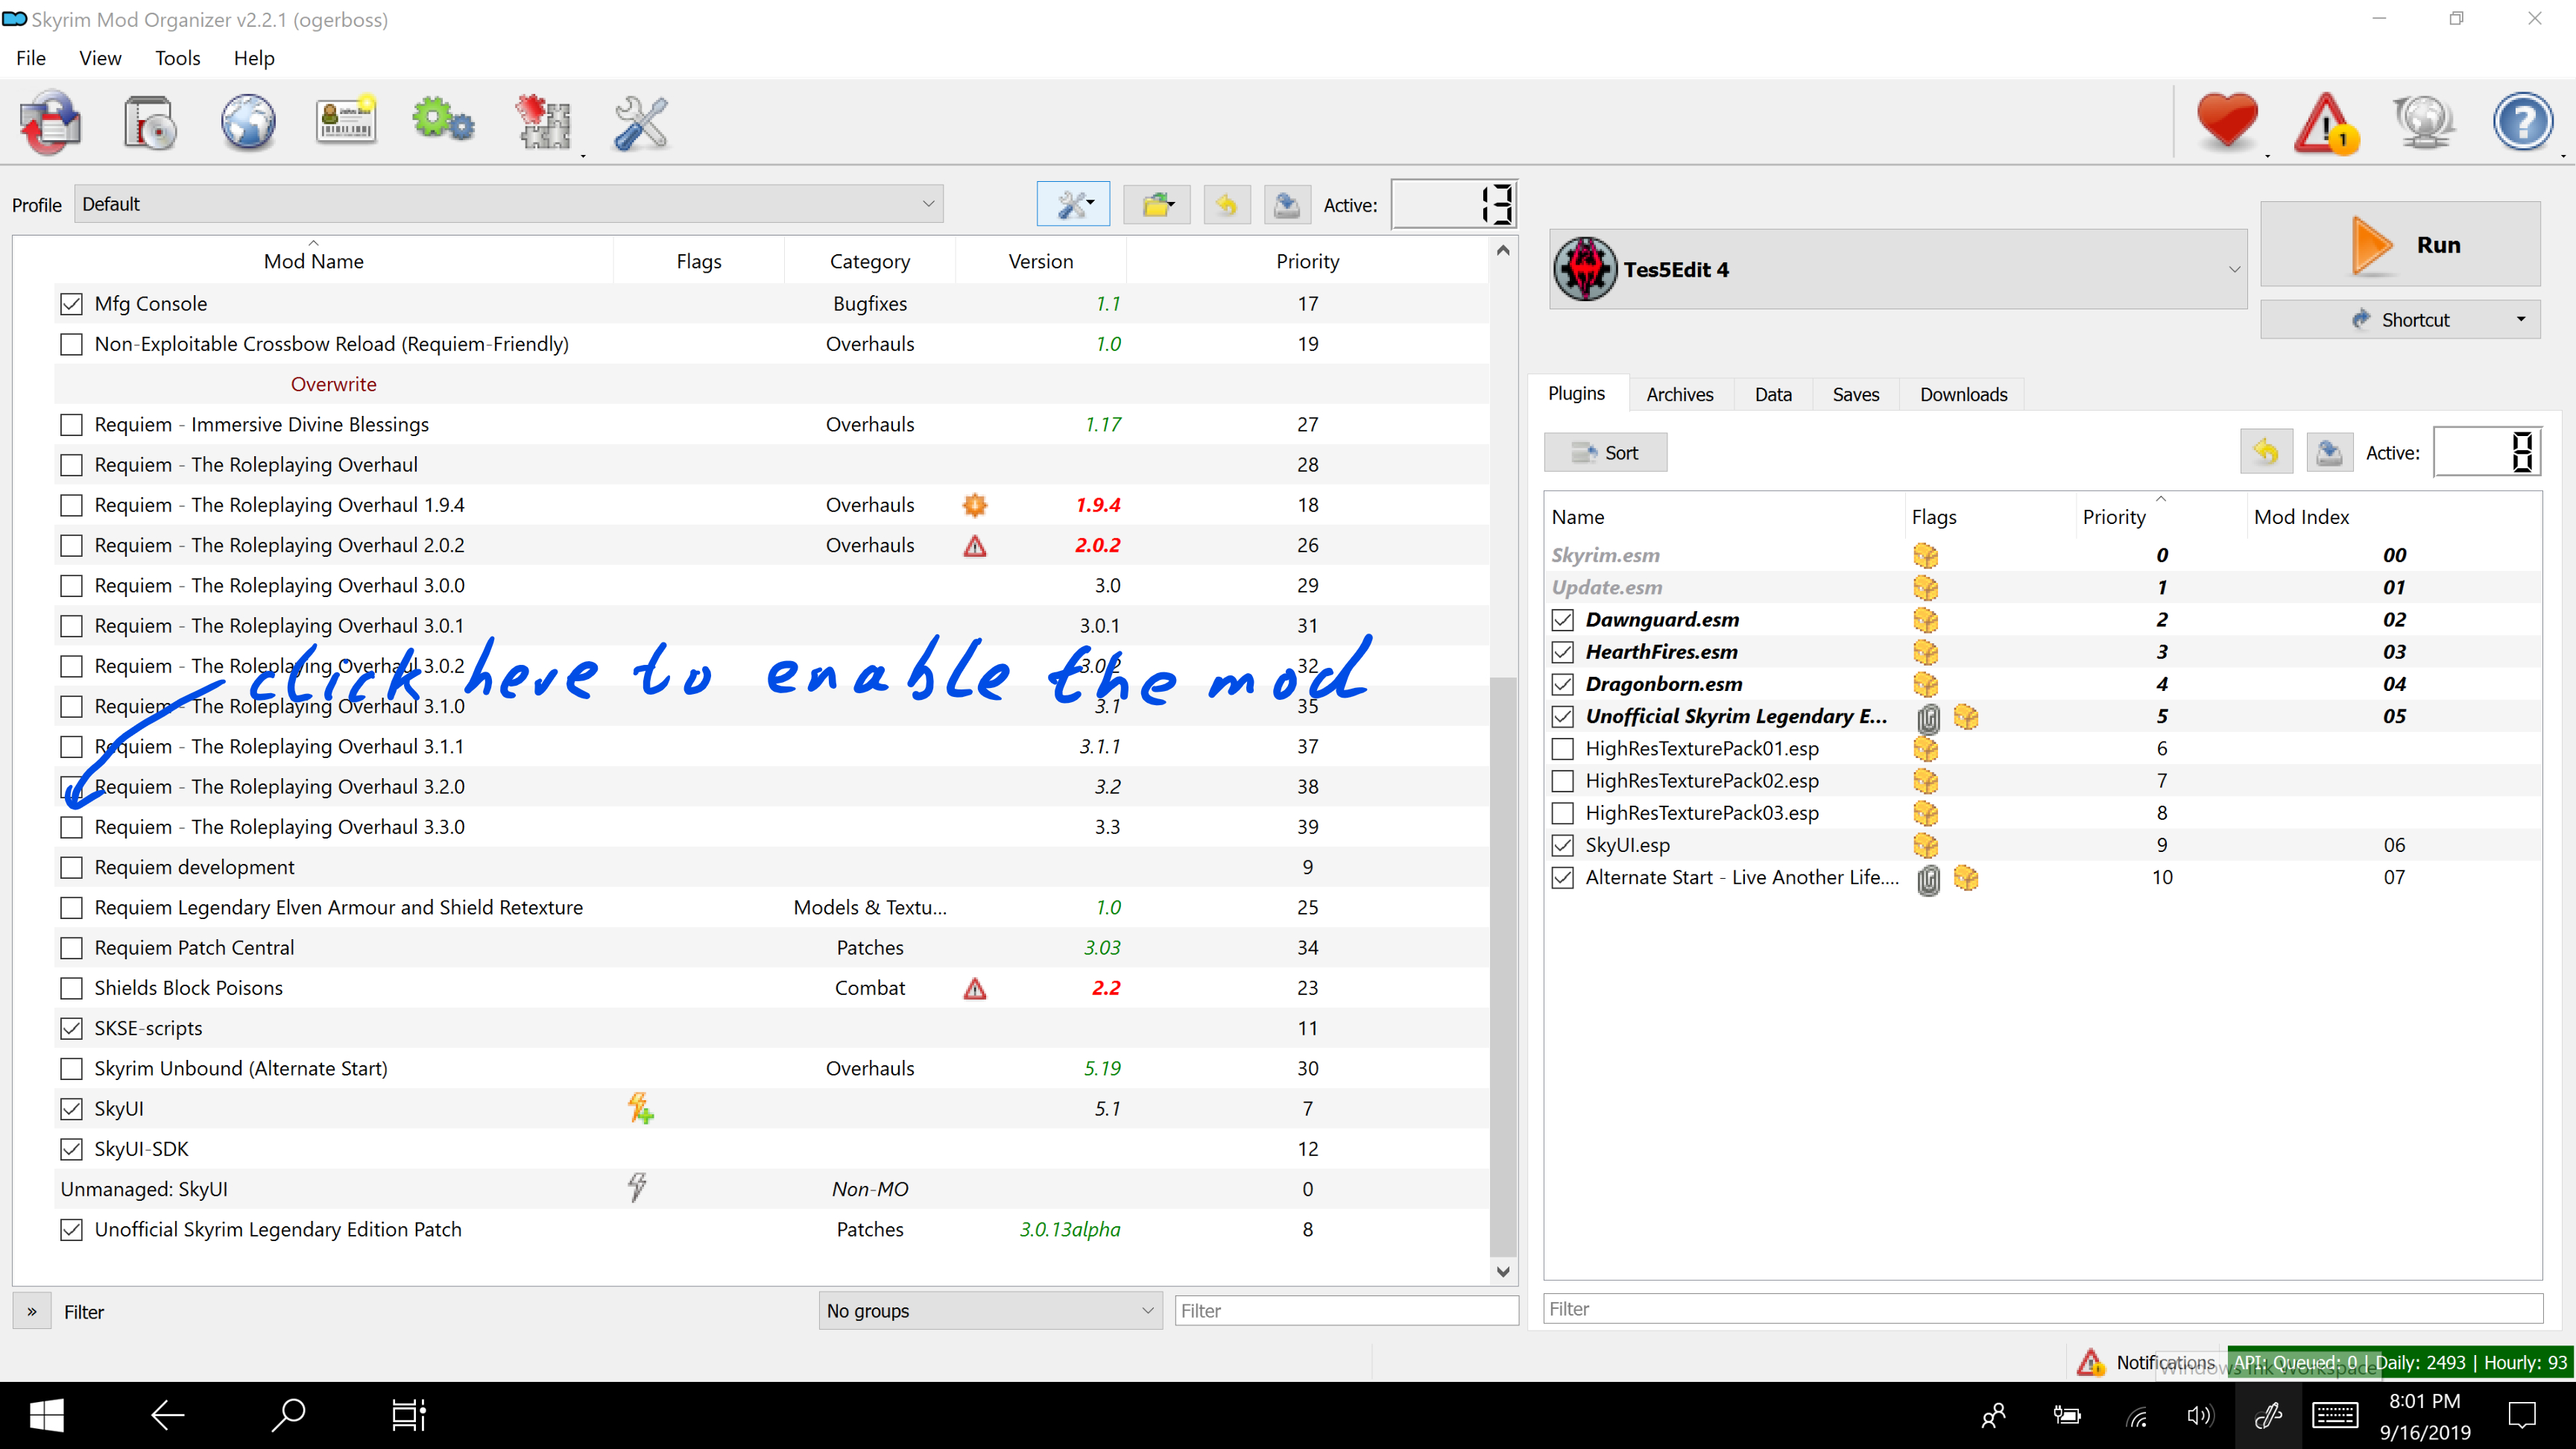2576x1449 pixels.
Task: Click the disc instance manager icon
Action: tap(150, 122)
